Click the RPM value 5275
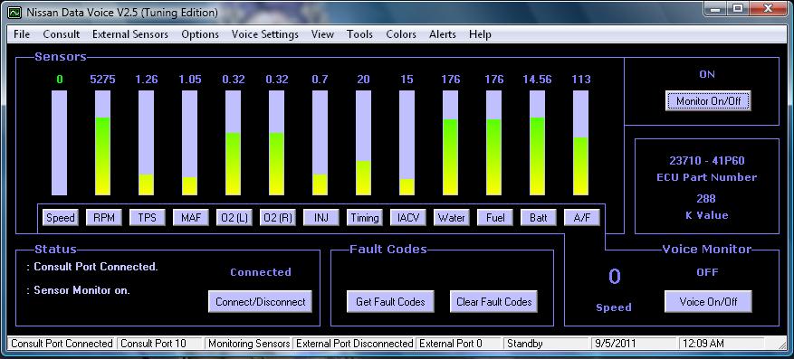This screenshot has height=359, width=794. coord(103,80)
